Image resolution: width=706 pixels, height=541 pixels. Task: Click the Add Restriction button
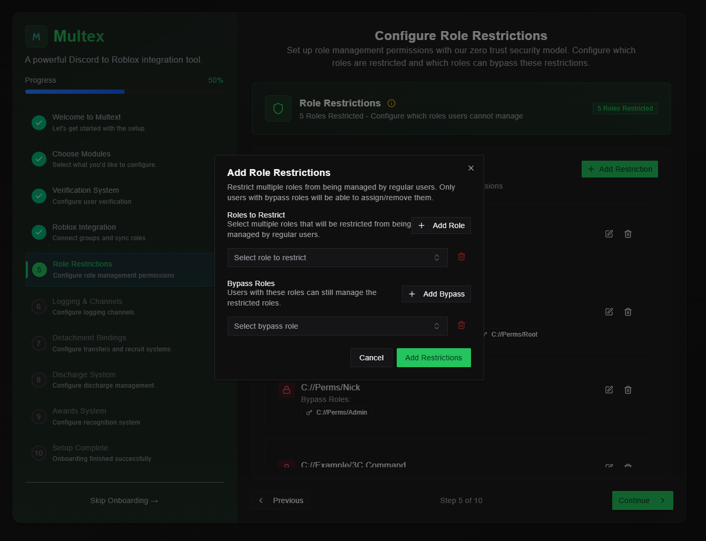pos(620,169)
